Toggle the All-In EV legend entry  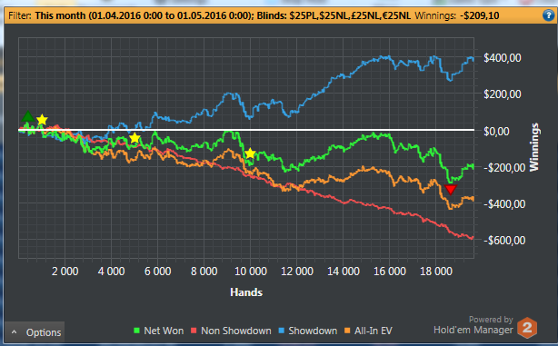[x=368, y=331]
